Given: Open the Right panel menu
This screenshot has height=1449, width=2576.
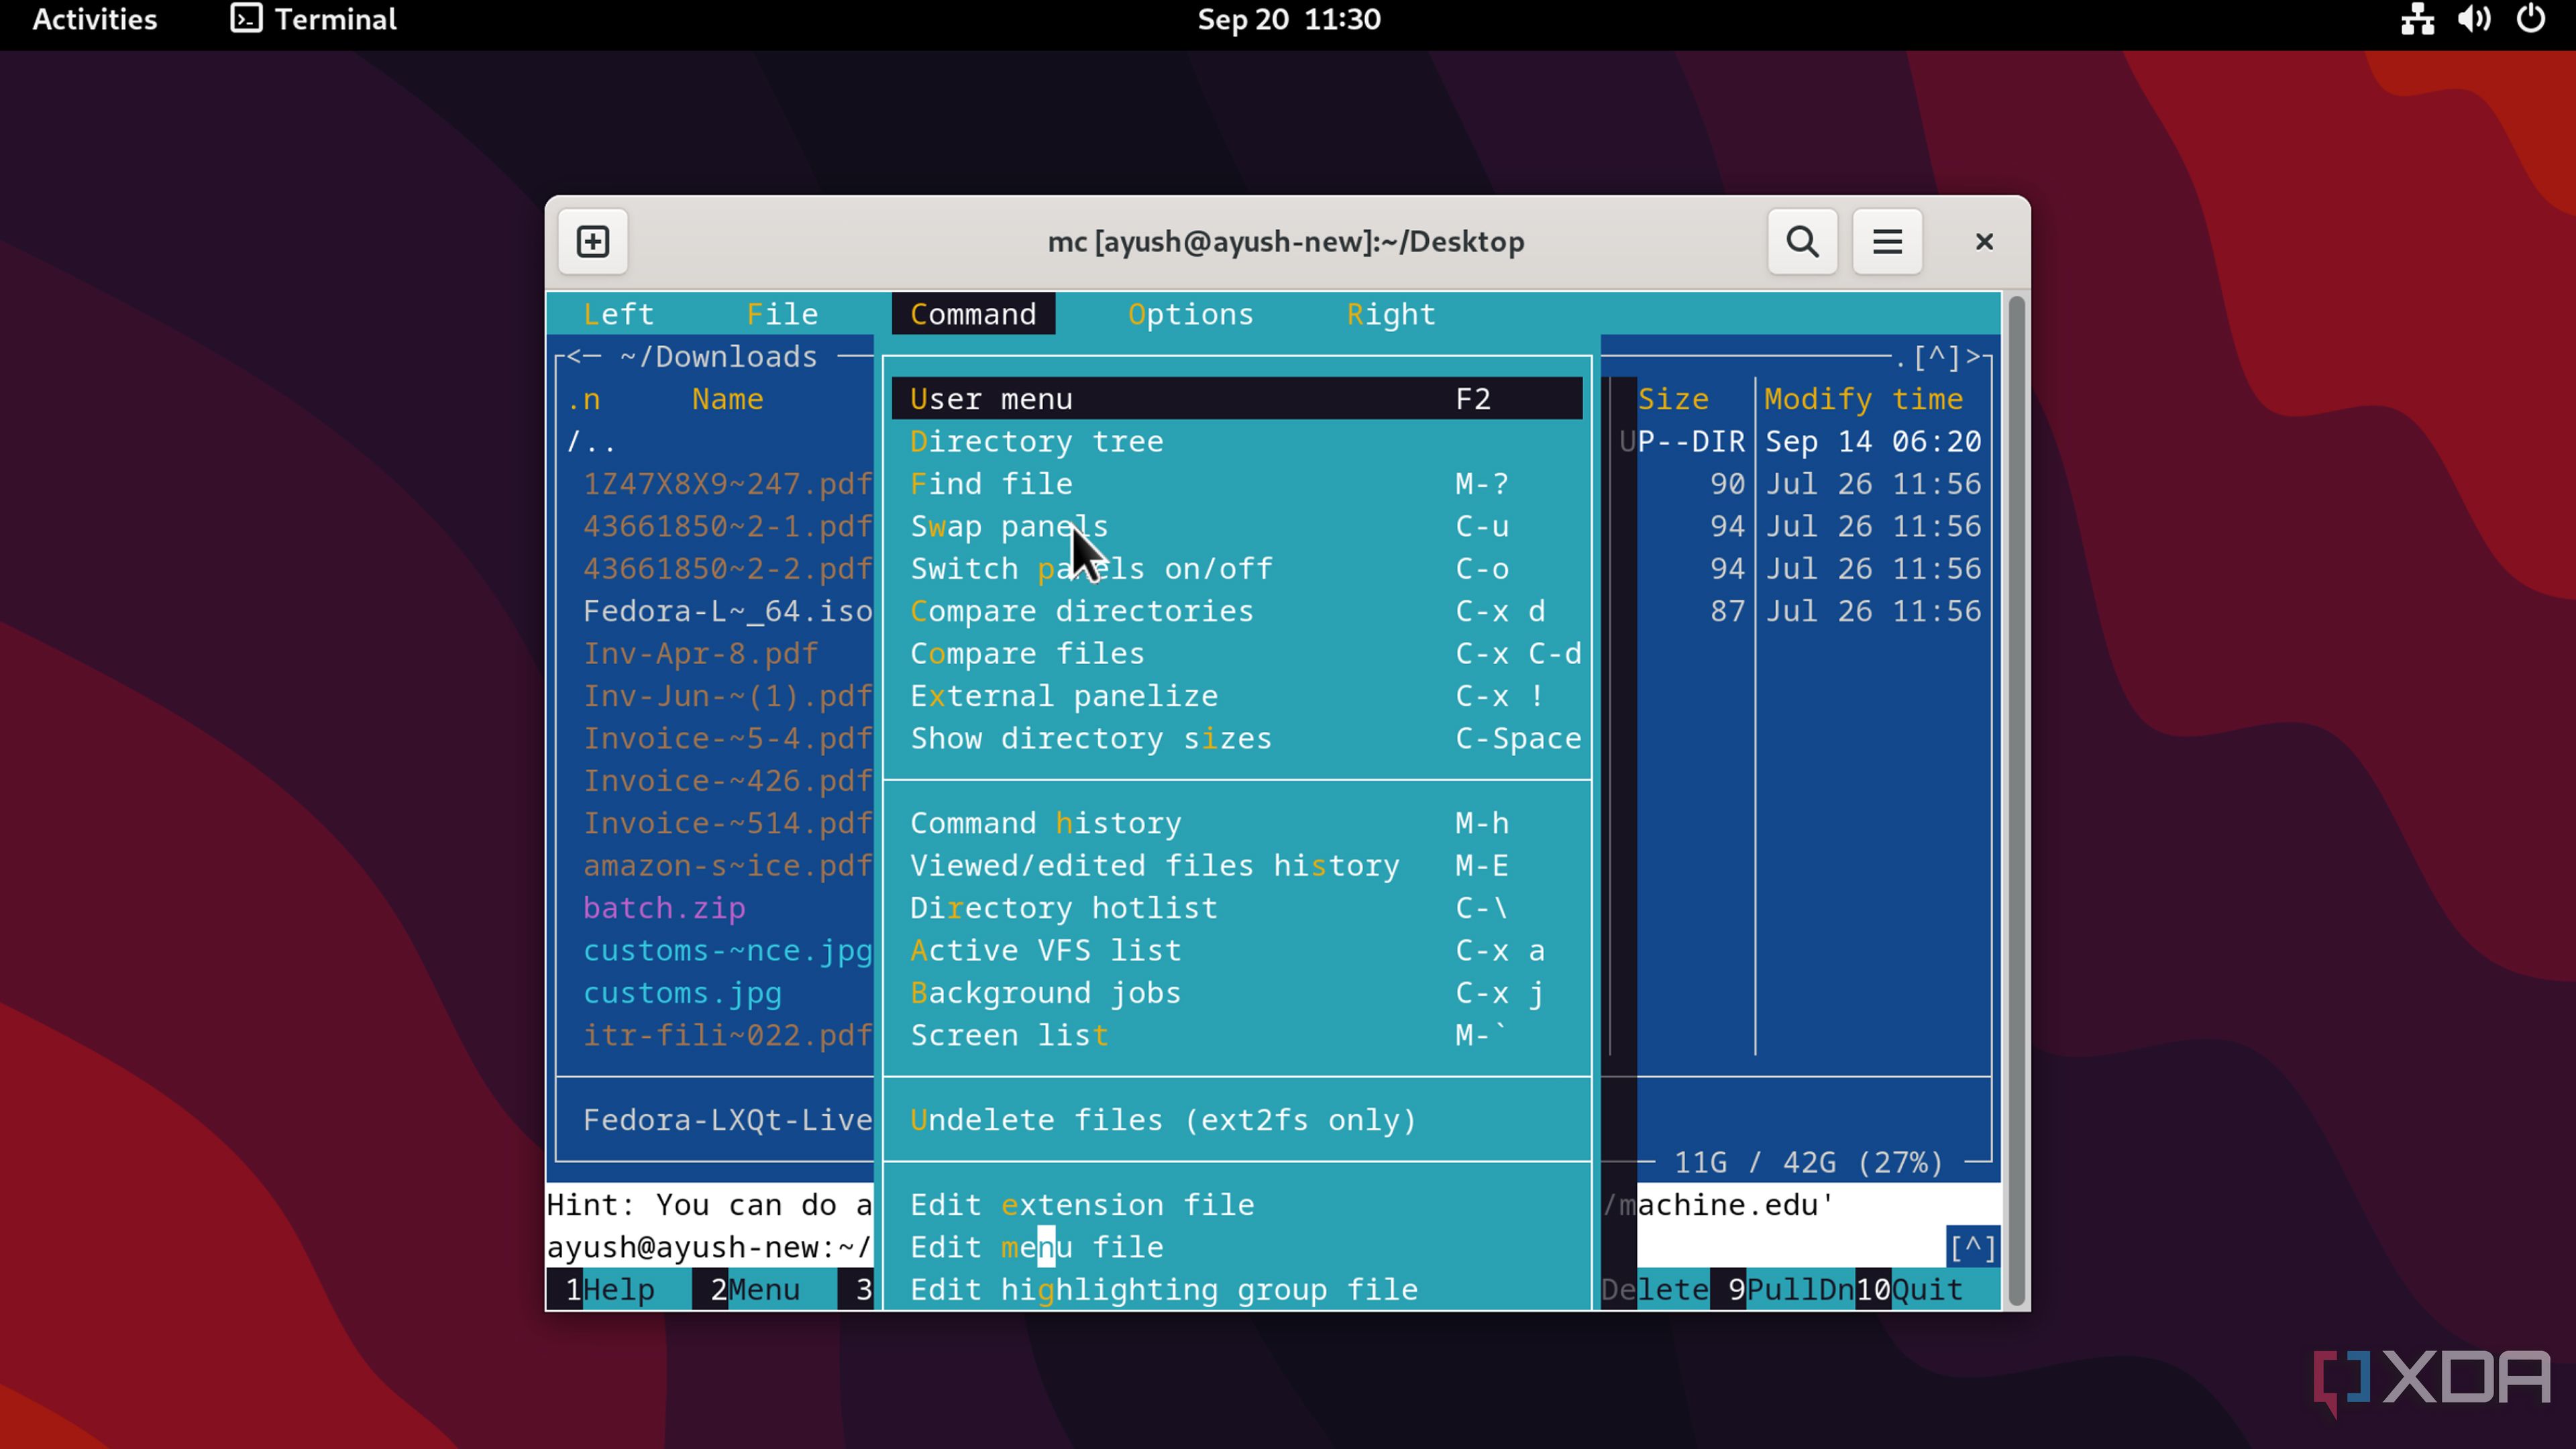Looking at the screenshot, I should (1390, 314).
